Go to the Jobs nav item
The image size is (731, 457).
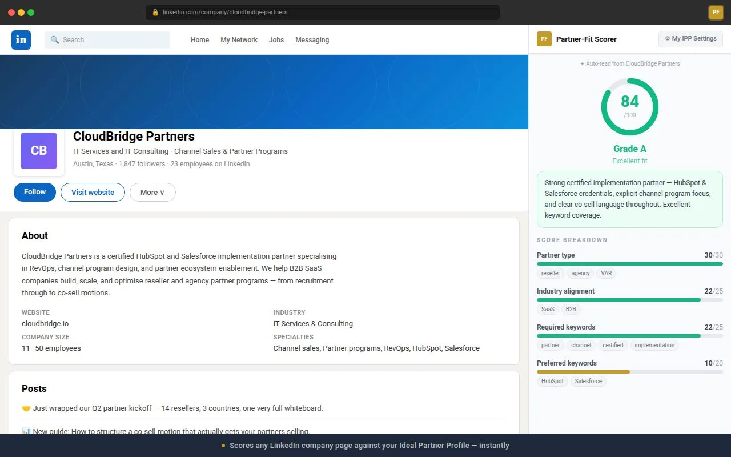[276, 40]
